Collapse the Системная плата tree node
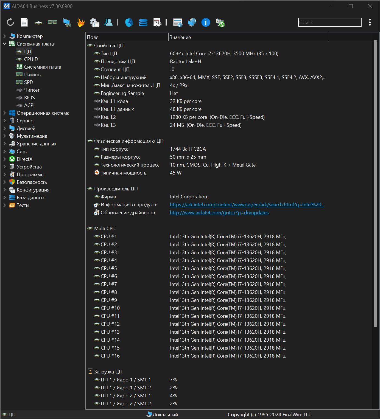This screenshot has height=419, width=380. pyautogui.click(x=5, y=44)
